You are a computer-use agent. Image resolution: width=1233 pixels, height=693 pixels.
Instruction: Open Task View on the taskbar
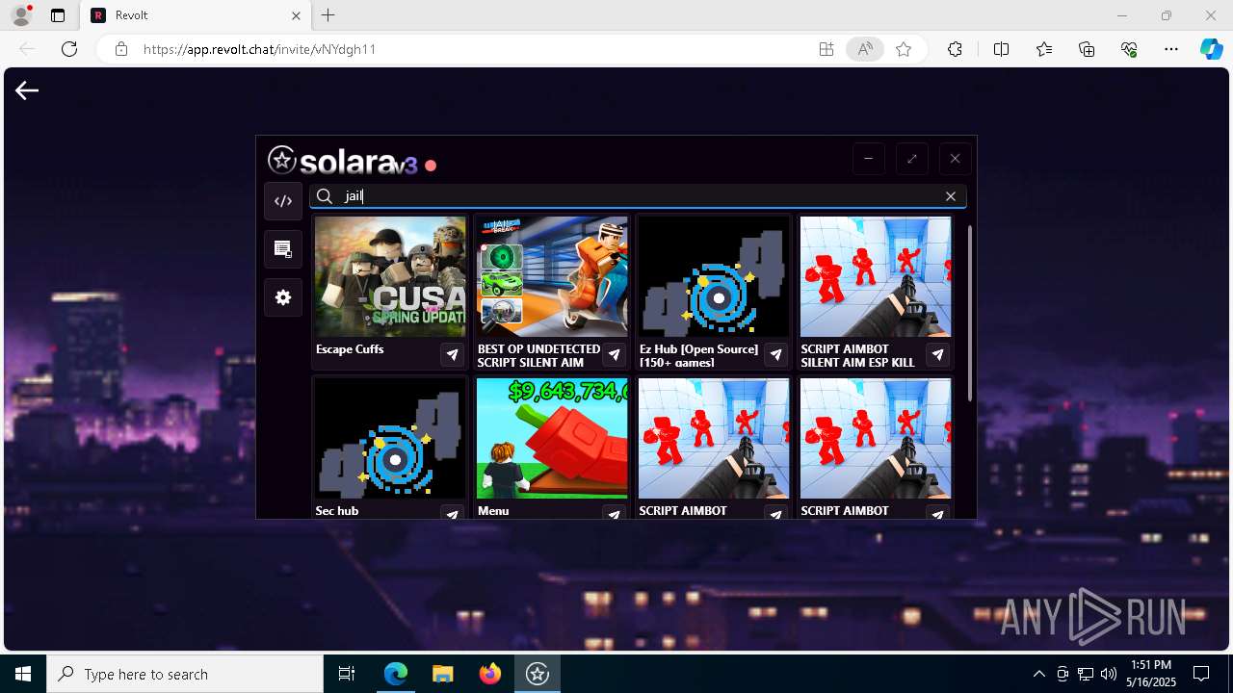tap(347, 674)
